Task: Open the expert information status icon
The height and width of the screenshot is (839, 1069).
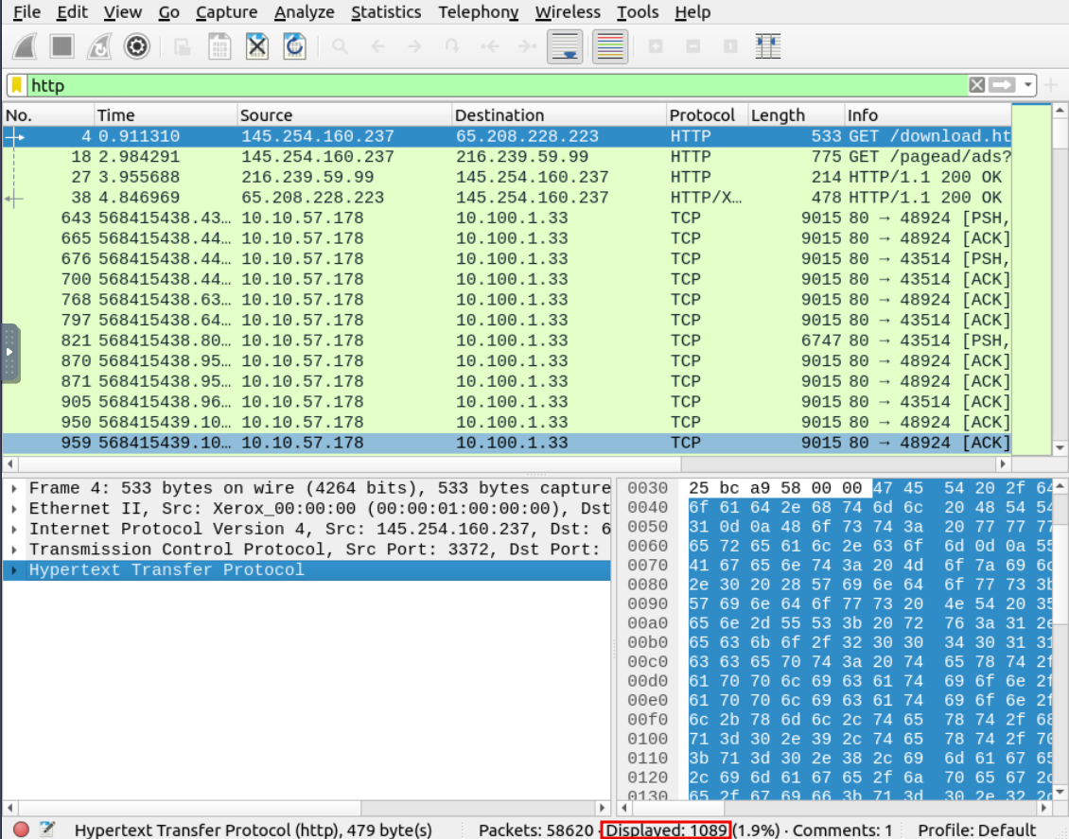Action: 21,830
